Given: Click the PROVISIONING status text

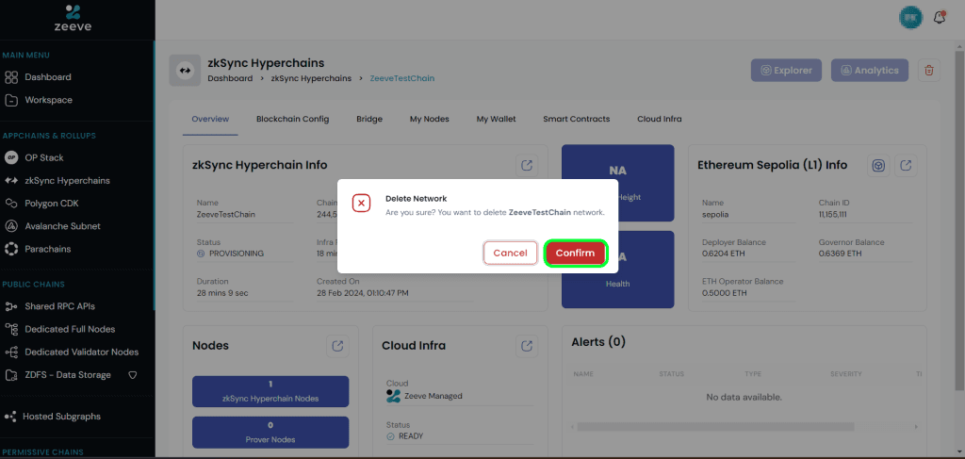Looking at the screenshot, I should 237,254.
